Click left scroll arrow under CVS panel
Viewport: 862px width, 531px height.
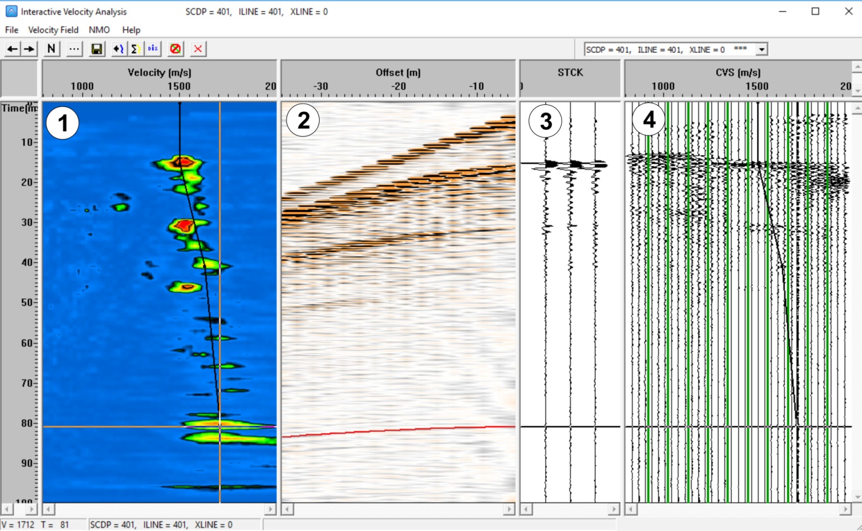tap(631, 509)
